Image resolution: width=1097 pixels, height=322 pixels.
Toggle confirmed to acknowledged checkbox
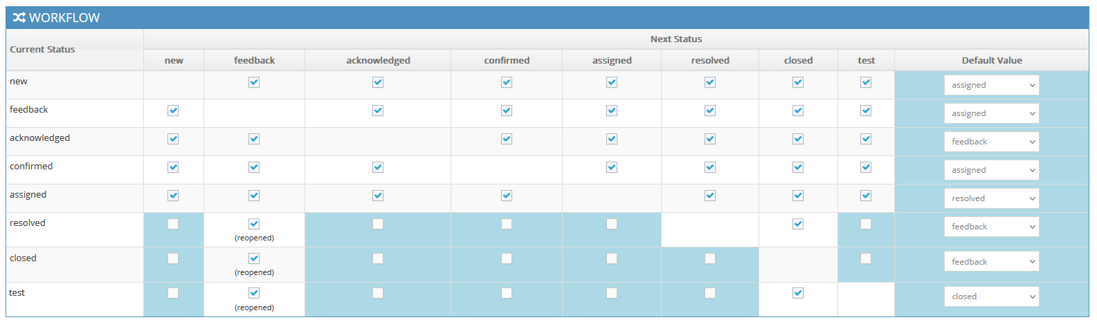[378, 167]
